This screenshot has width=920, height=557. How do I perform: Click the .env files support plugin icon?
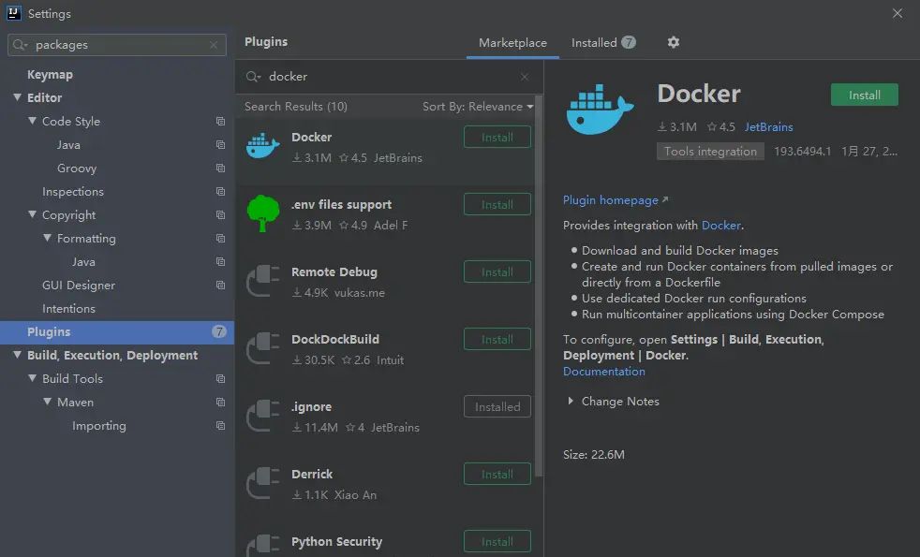(x=262, y=213)
